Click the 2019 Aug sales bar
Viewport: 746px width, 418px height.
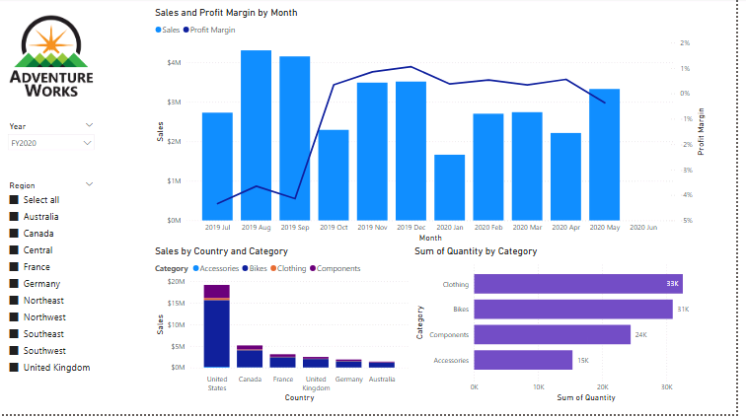256,135
